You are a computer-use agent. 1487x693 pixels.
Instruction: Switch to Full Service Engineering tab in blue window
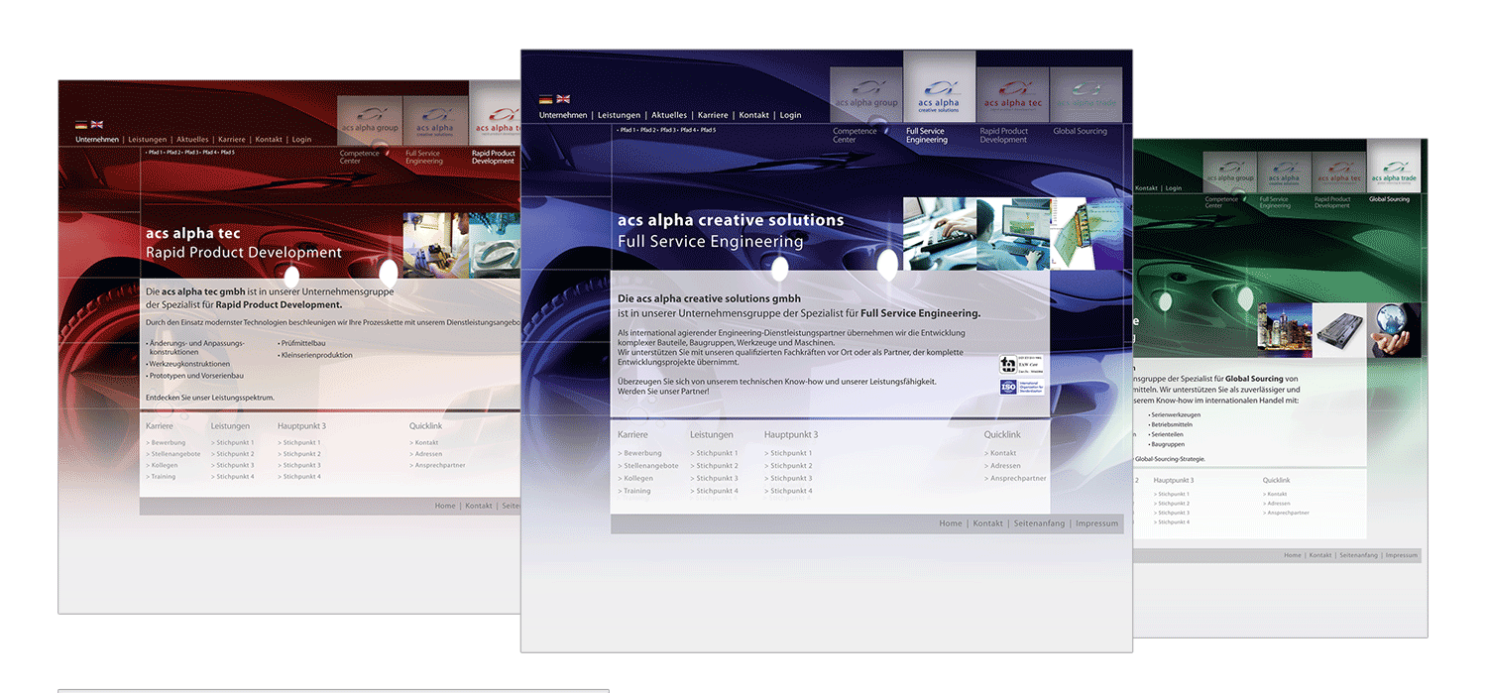point(927,136)
